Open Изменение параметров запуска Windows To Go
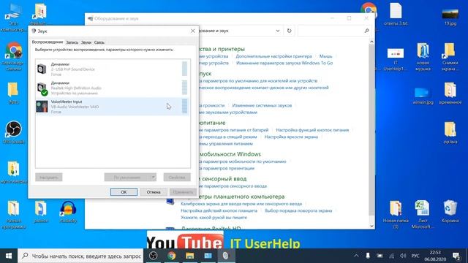 [x=284, y=63]
